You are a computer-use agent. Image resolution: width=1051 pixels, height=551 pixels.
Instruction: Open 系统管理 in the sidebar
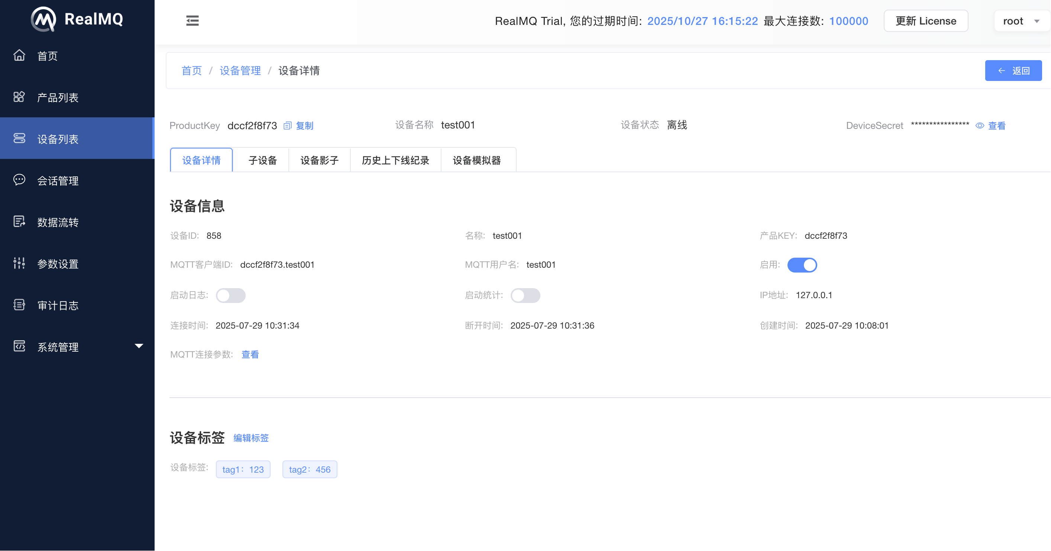tap(77, 347)
